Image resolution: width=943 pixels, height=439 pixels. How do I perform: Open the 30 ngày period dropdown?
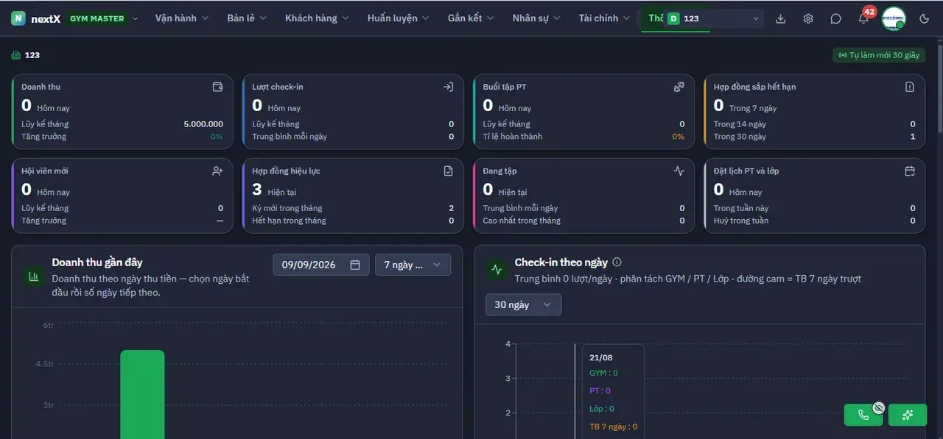tap(523, 304)
